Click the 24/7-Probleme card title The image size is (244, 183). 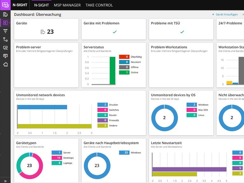tap(230, 23)
